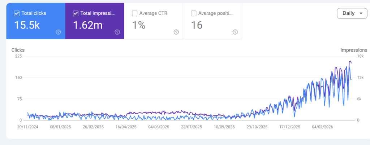Image resolution: width=370 pixels, height=145 pixels.
Task: Open the help icon on Average CTR card
Action: click(x=176, y=32)
